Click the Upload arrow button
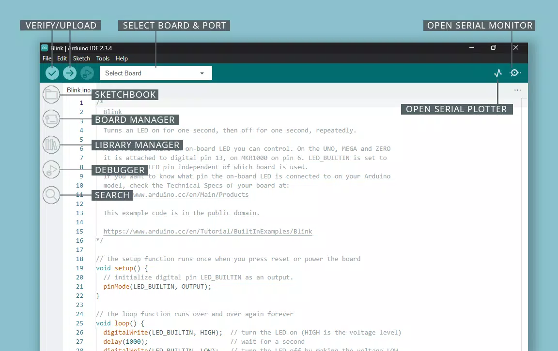This screenshot has width=558, height=351. [x=70, y=73]
